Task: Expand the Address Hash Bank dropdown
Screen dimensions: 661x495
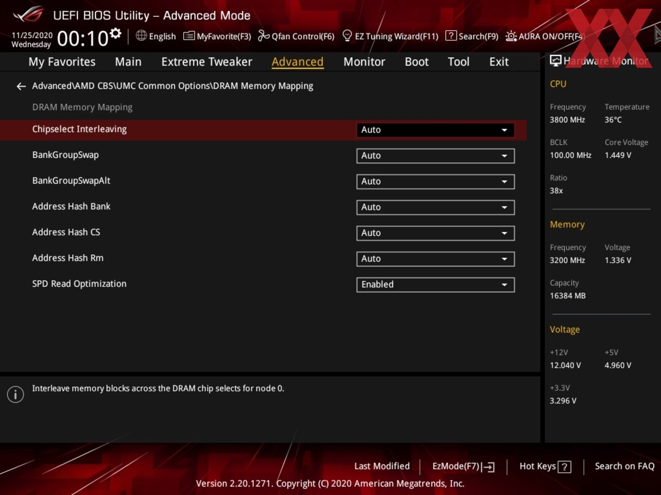Action: pyautogui.click(x=435, y=207)
